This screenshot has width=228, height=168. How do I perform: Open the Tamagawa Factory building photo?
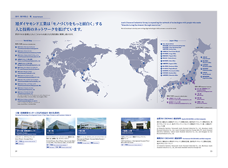click(30, 126)
